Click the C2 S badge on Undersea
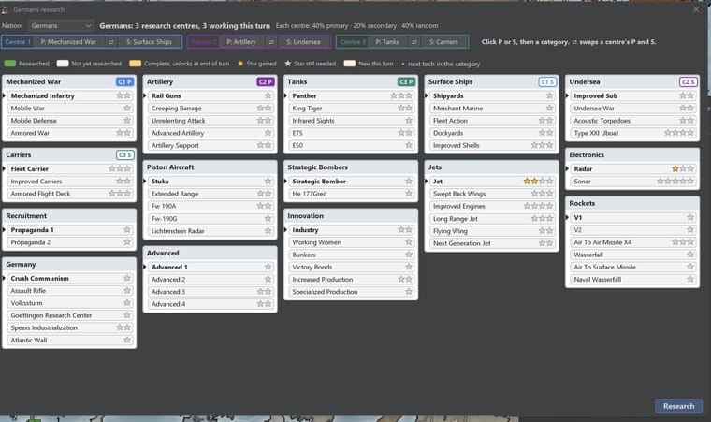Screen dimensions: 711x422 point(688,81)
